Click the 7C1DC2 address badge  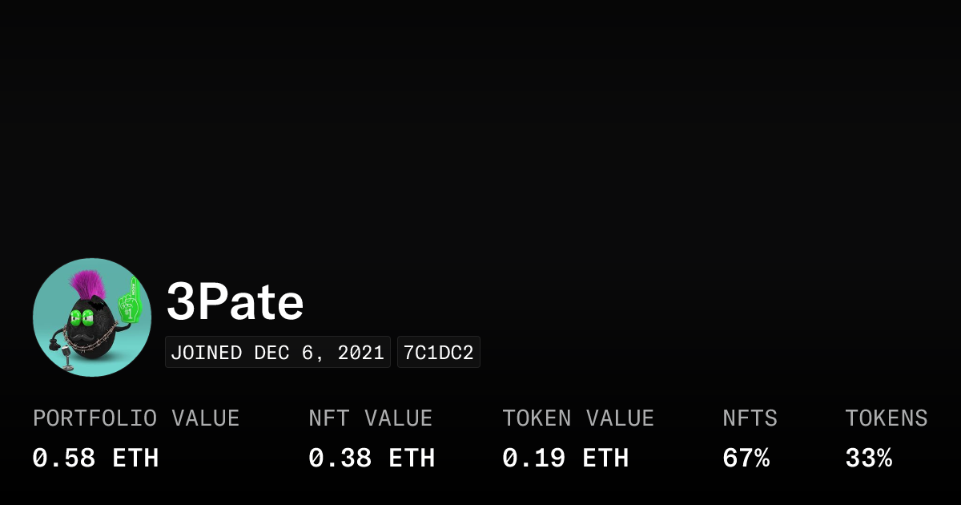tap(438, 353)
